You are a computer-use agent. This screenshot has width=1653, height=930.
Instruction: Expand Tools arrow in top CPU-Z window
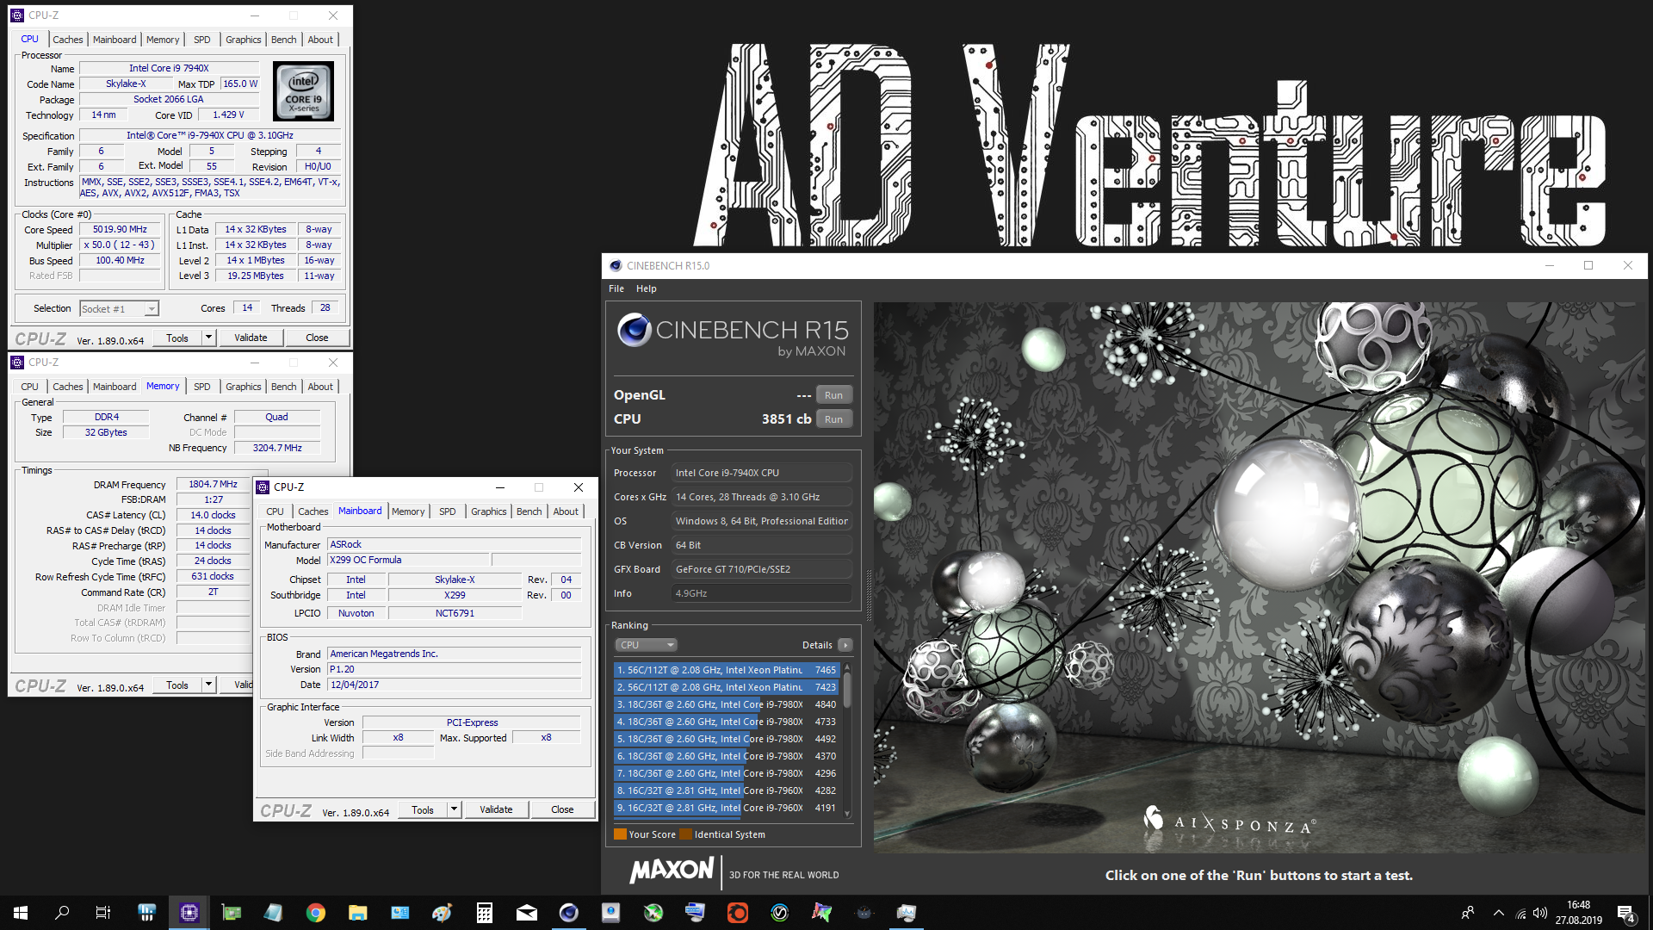click(208, 338)
